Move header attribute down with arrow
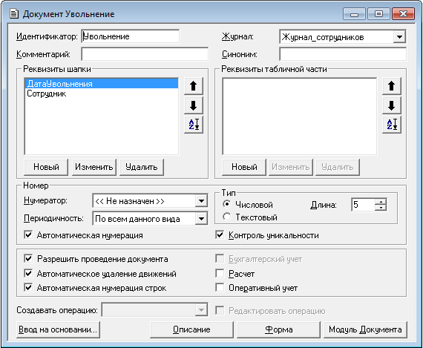 tap(194, 105)
